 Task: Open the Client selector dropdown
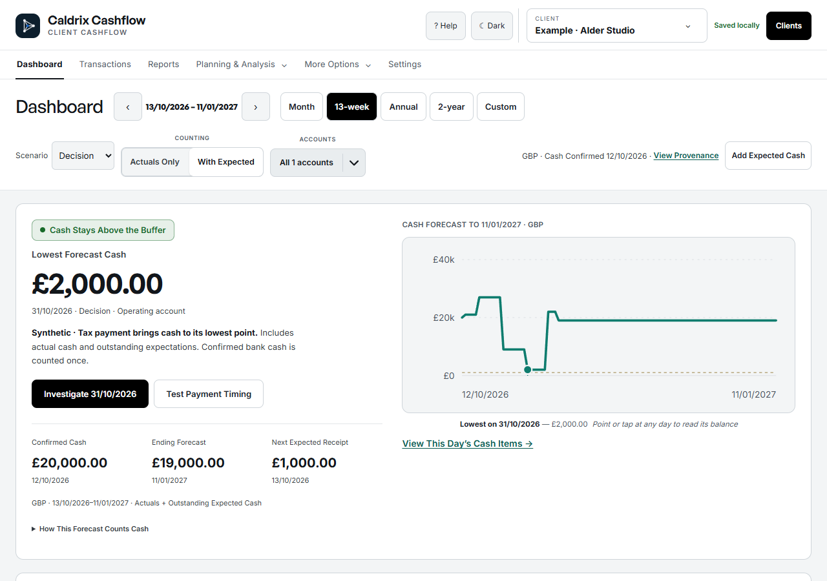pyautogui.click(x=617, y=26)
